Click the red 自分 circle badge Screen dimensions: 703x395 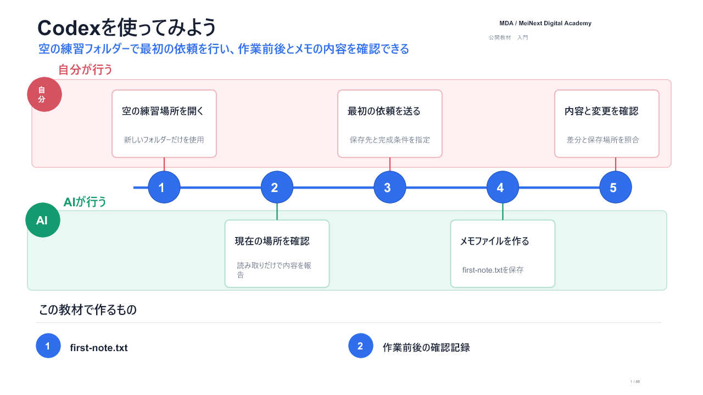coord(44,94)
